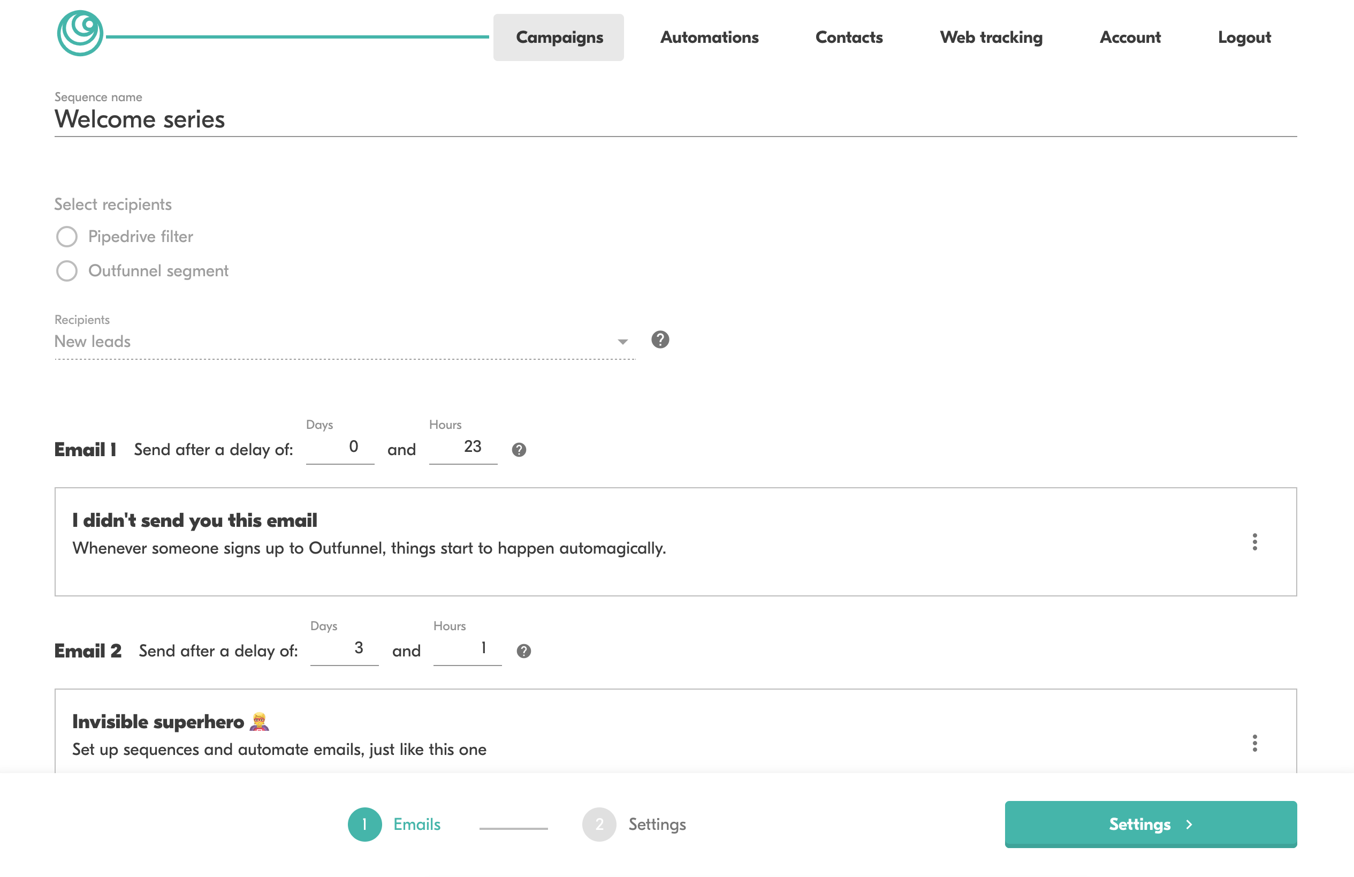
Task: Click the Outfunnel swirl logo
Action: click(x=80, y=34)
